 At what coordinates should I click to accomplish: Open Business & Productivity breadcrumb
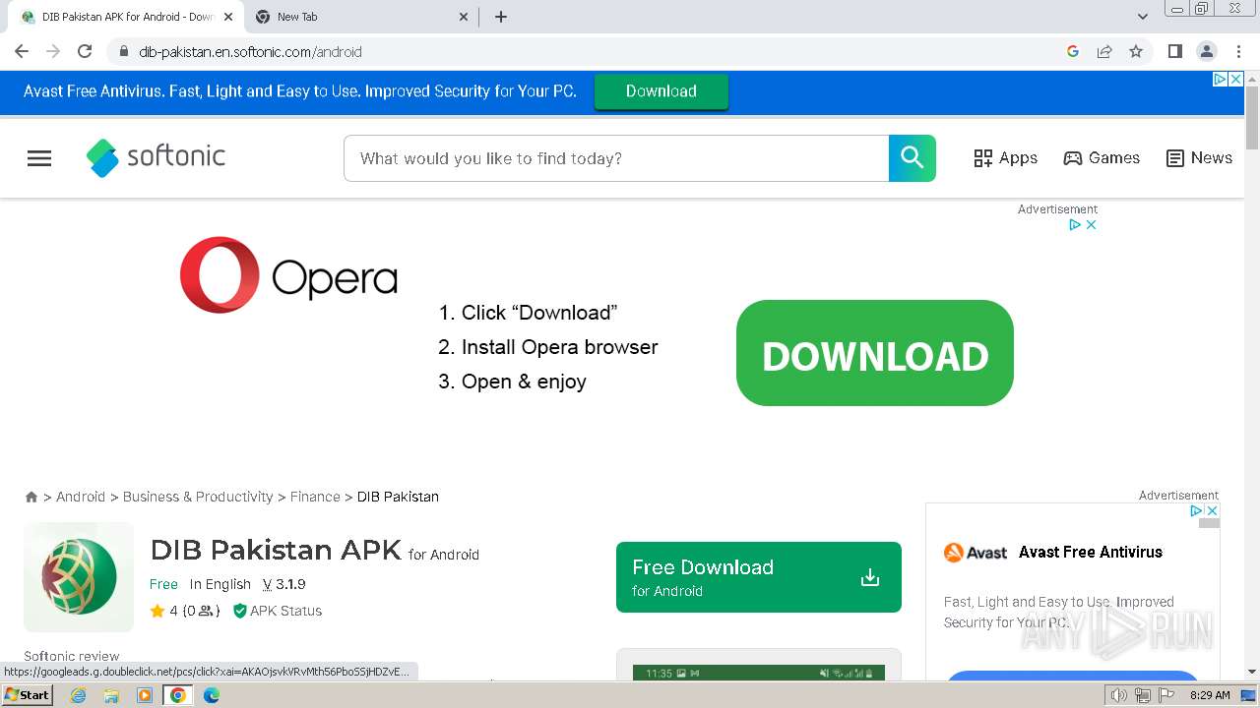coord(198,498)
